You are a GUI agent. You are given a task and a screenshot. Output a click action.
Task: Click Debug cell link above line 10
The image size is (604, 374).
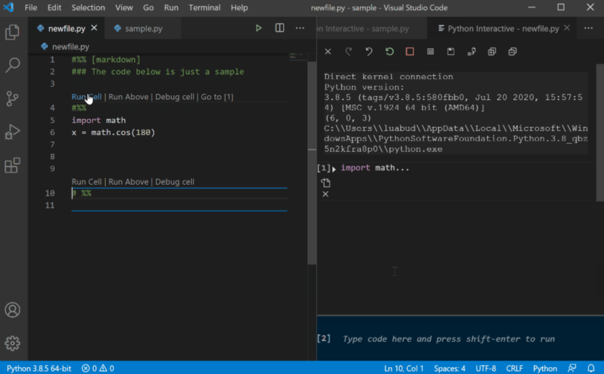click(174, 182)
